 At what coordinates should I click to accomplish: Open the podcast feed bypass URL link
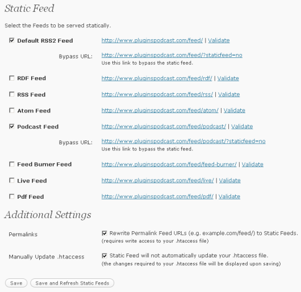tap(183, 141)
